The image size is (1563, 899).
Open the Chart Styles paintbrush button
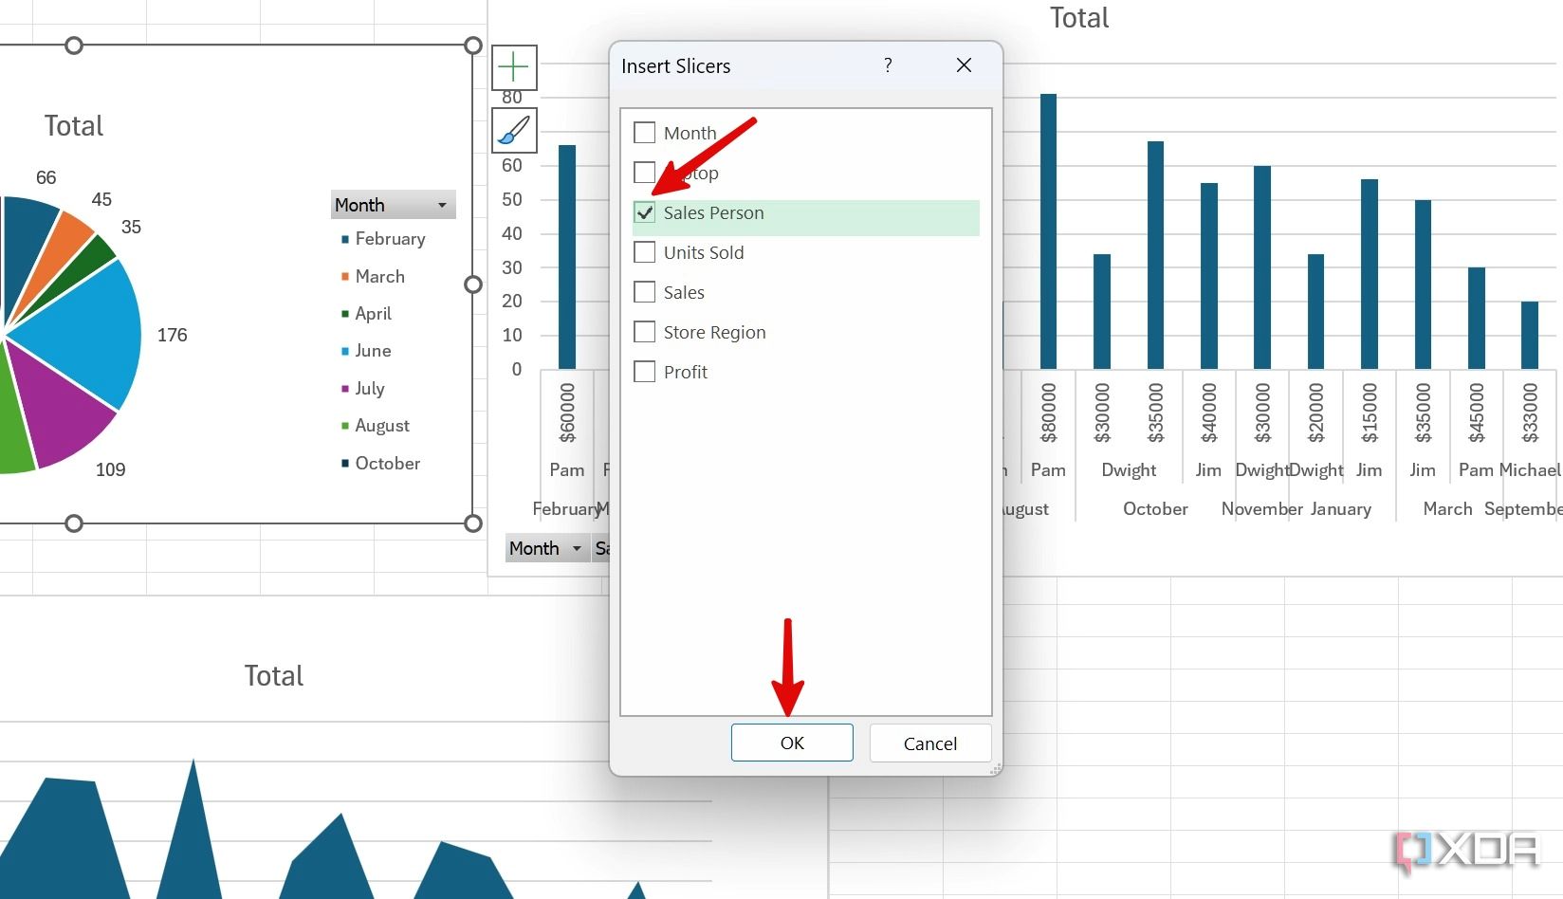pos(514,130)
